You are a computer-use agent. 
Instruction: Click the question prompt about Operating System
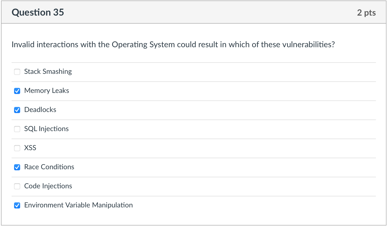coord(173,44)
